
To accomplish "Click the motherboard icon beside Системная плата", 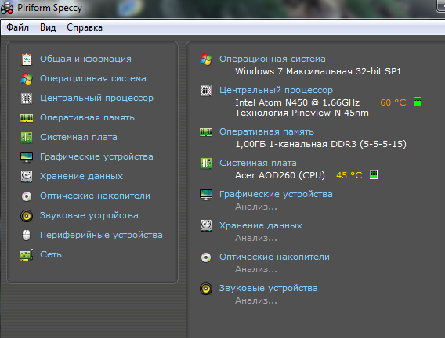I will pos(27,138).
